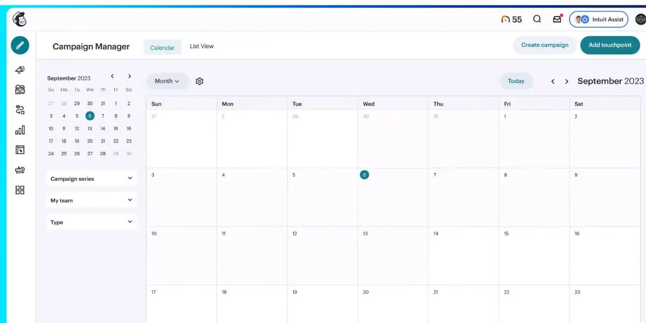The width and height of the screenshot is (646, 323).
Task: Switch to the List View tab
Action: point(202,46)
